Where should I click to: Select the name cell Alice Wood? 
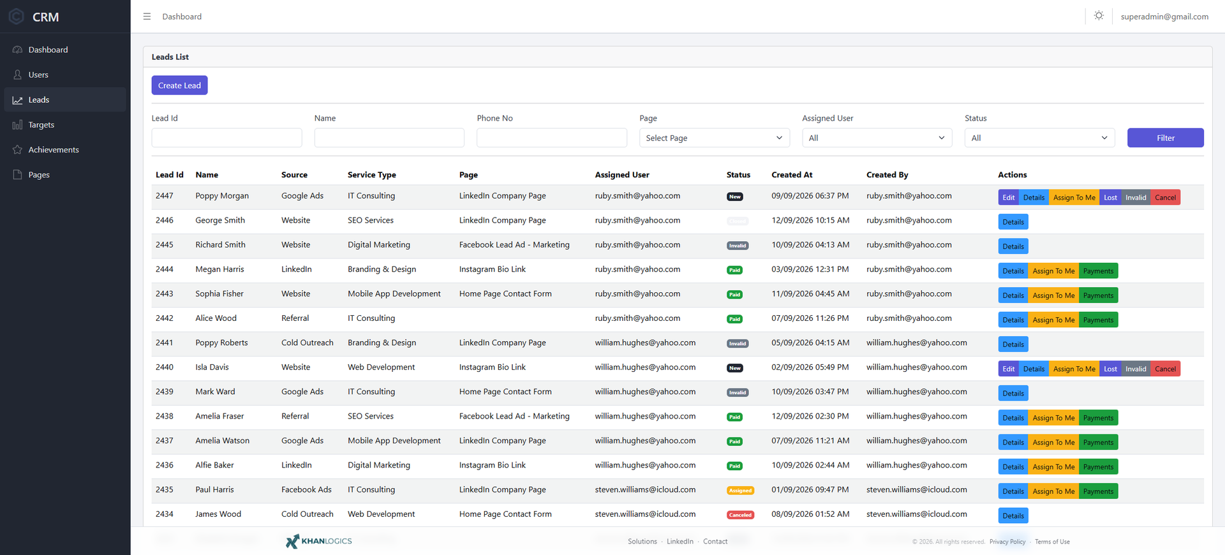tap(216, 318)
